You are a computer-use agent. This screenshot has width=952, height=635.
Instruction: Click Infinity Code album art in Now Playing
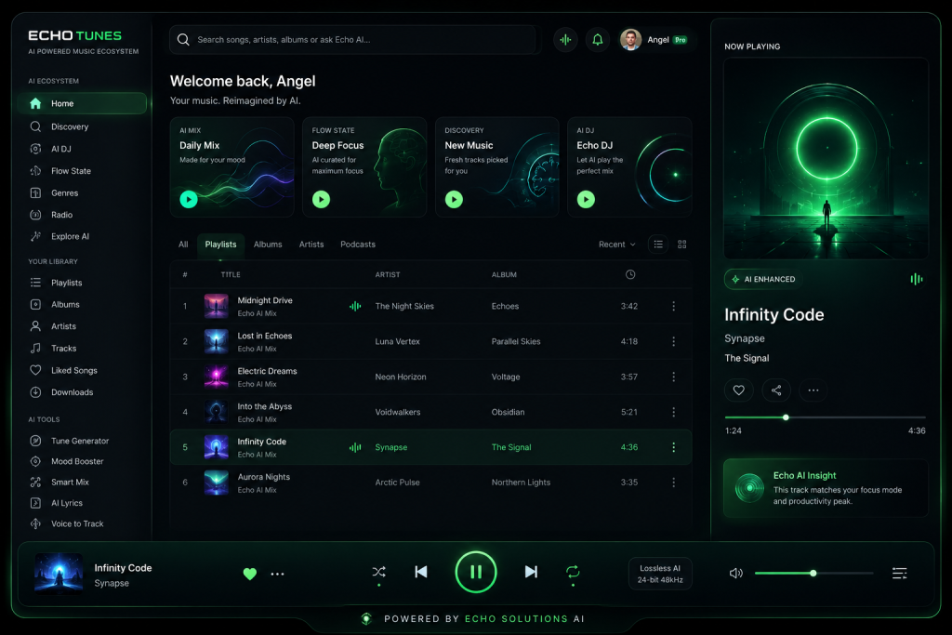pyautogui.click(x=826, y=158)
